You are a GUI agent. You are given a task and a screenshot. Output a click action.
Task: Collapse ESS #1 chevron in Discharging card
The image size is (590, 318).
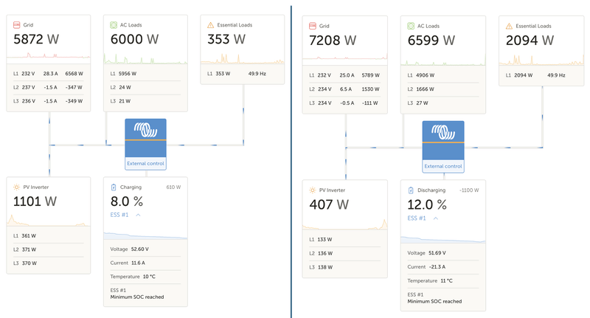pyautogui.click(x=435, y=218)
